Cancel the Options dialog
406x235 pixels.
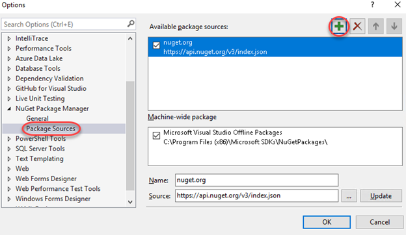coord(379,222)
